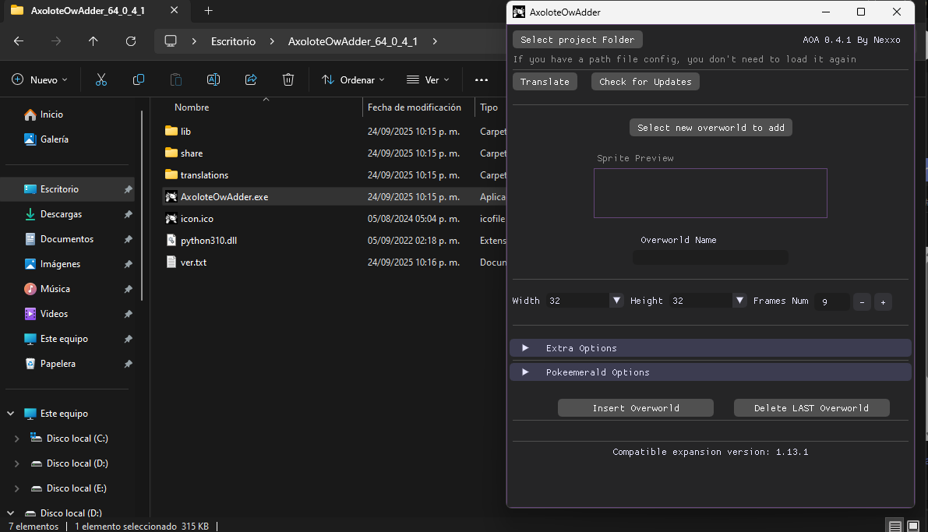The image size is (928, 532).
Task: Click the Rename icon in toolbar
Action: [213, 79]
